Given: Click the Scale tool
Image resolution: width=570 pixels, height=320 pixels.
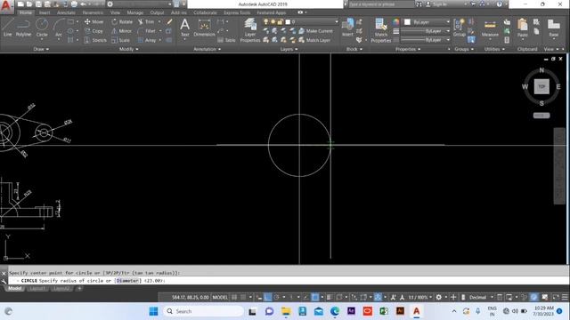Looking at the screenshot, I should pos(120,40).
